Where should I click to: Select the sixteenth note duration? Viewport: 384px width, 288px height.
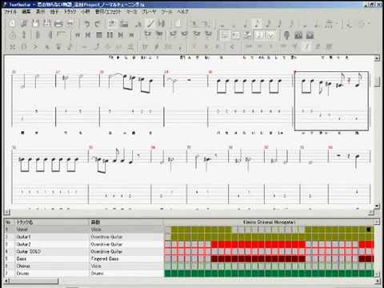coord(269,24)
